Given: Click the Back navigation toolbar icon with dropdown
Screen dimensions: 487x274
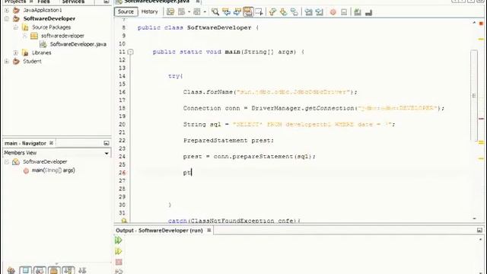Looking at the screenshot, I should 184,12.
